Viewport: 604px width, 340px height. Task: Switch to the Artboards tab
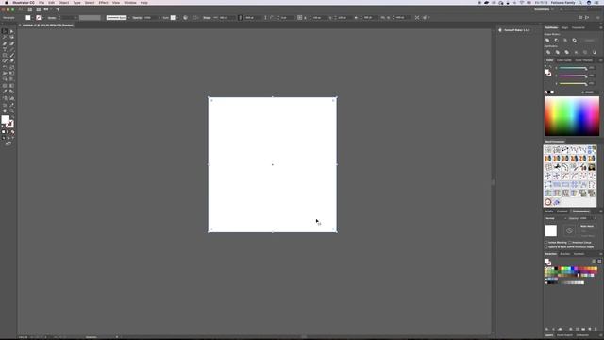coord(582,335)
